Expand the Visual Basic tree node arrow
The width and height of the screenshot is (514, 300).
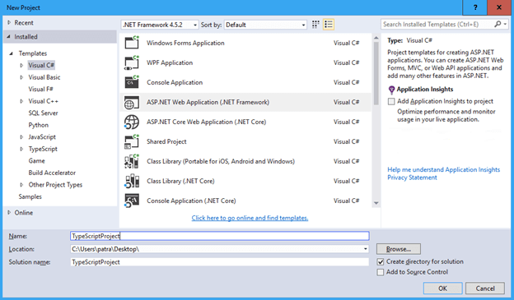click(x=21, y=77)
